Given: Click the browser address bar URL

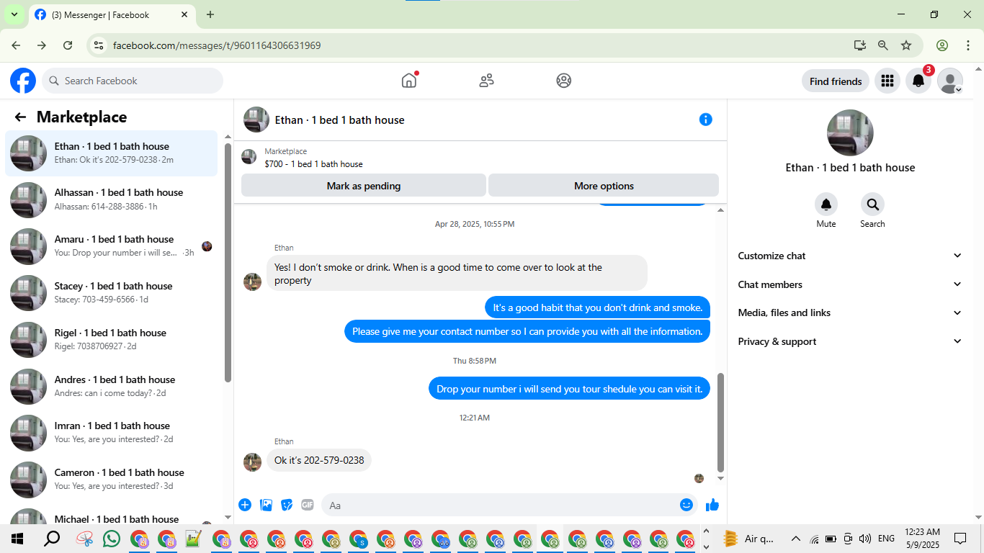Looking at the screenshot, I should pos(217,45).
